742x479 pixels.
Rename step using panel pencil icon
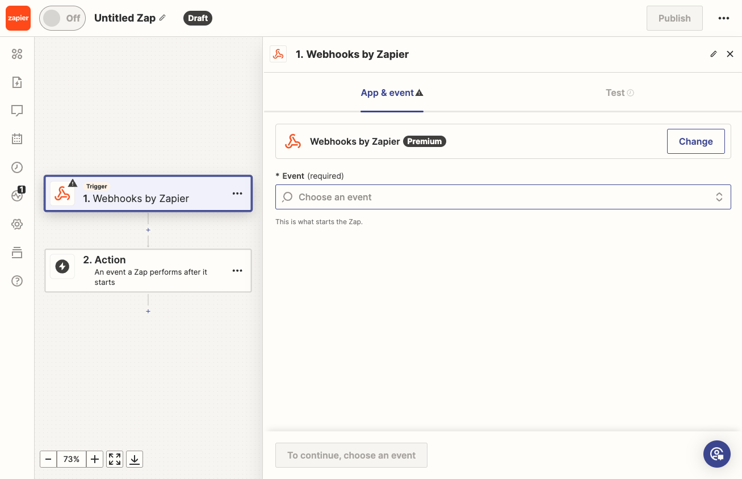(x=714, y=54)
